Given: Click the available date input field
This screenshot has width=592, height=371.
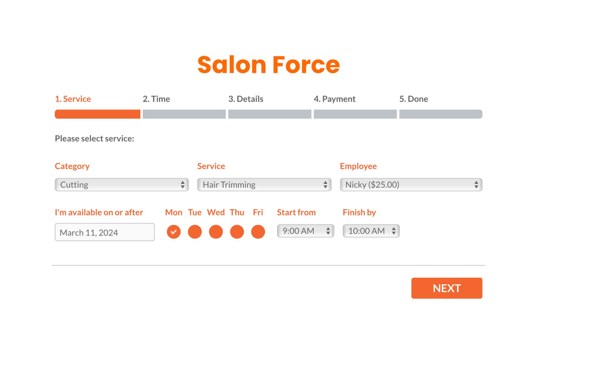Looking at the screenshot, I should pos(104,232).
